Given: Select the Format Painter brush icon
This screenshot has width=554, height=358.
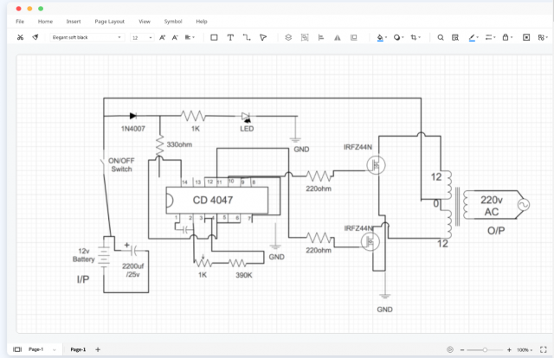Looking at the screenshot, I should pos(35,37).
